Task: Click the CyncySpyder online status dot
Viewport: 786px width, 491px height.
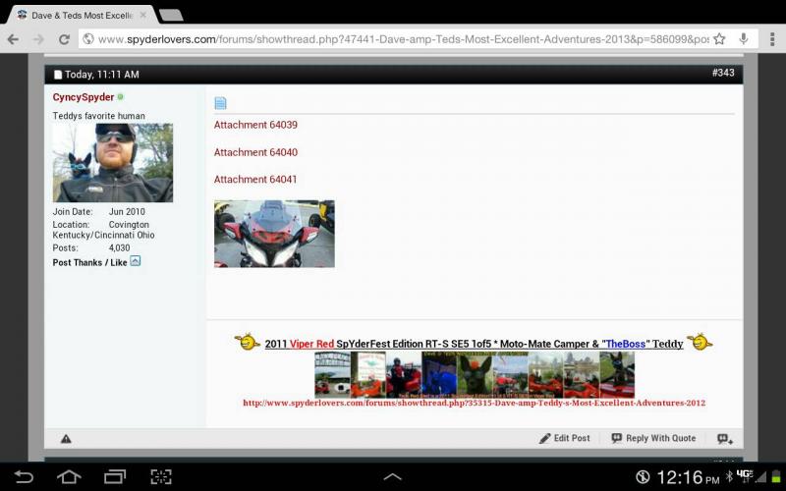Action: point(120,96)
